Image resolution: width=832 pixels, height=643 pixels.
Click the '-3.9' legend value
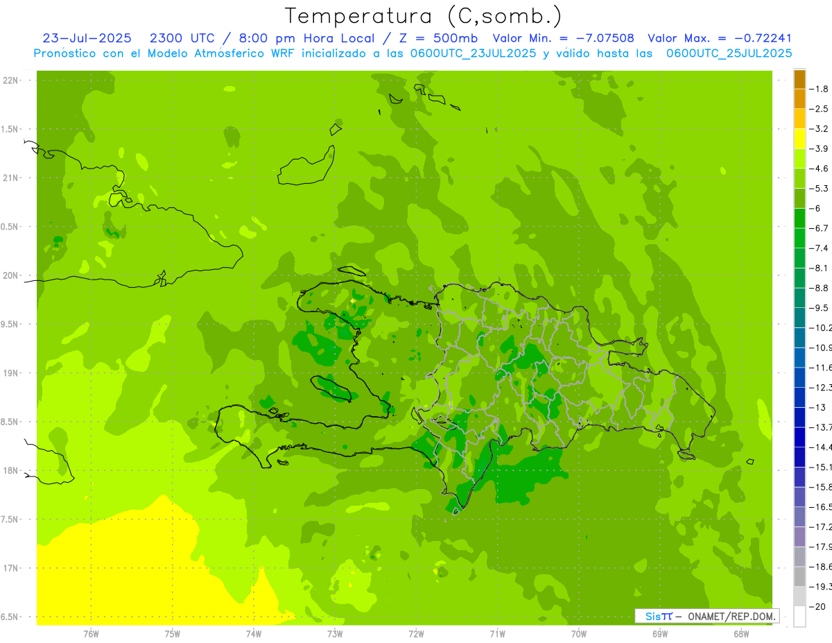(x=819, y=148)
